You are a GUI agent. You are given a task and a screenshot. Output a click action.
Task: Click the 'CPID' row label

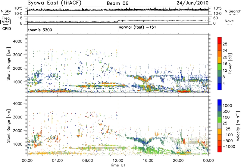[x=7, y=29]
